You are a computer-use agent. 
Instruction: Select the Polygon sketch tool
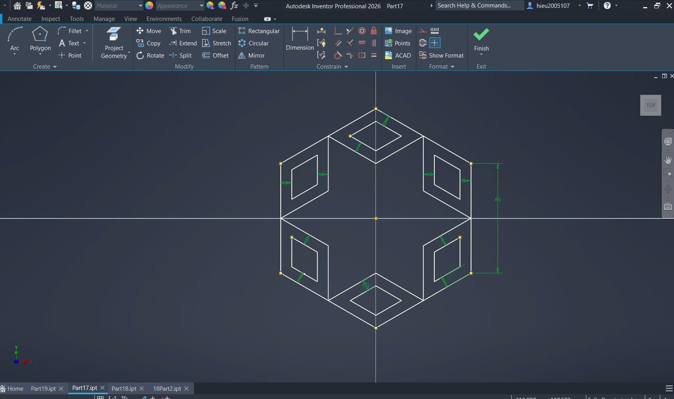(40, 39)
